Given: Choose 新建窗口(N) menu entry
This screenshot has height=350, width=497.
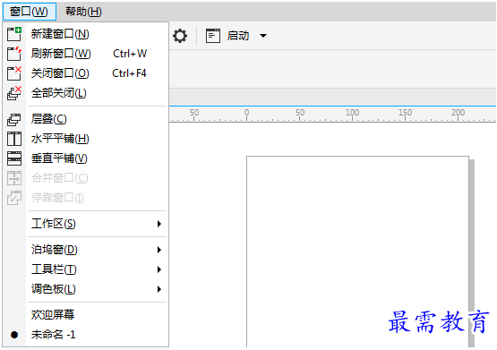Looking at the screenshot, I should (86, 34).
